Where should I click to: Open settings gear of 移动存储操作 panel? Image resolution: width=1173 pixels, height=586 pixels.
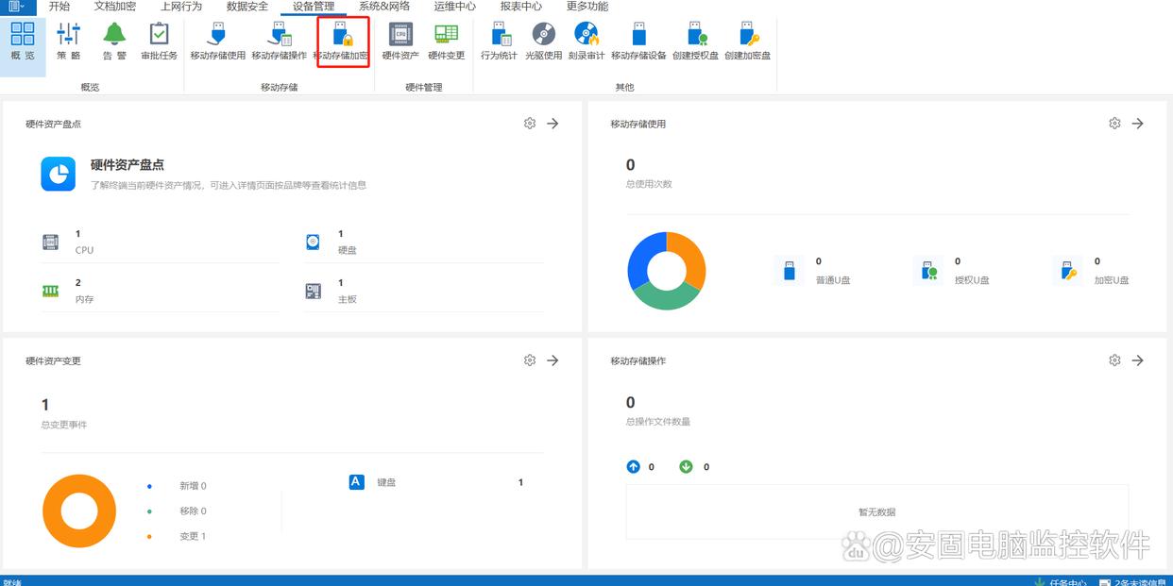pyautogui.click(x=1115, y=360)
